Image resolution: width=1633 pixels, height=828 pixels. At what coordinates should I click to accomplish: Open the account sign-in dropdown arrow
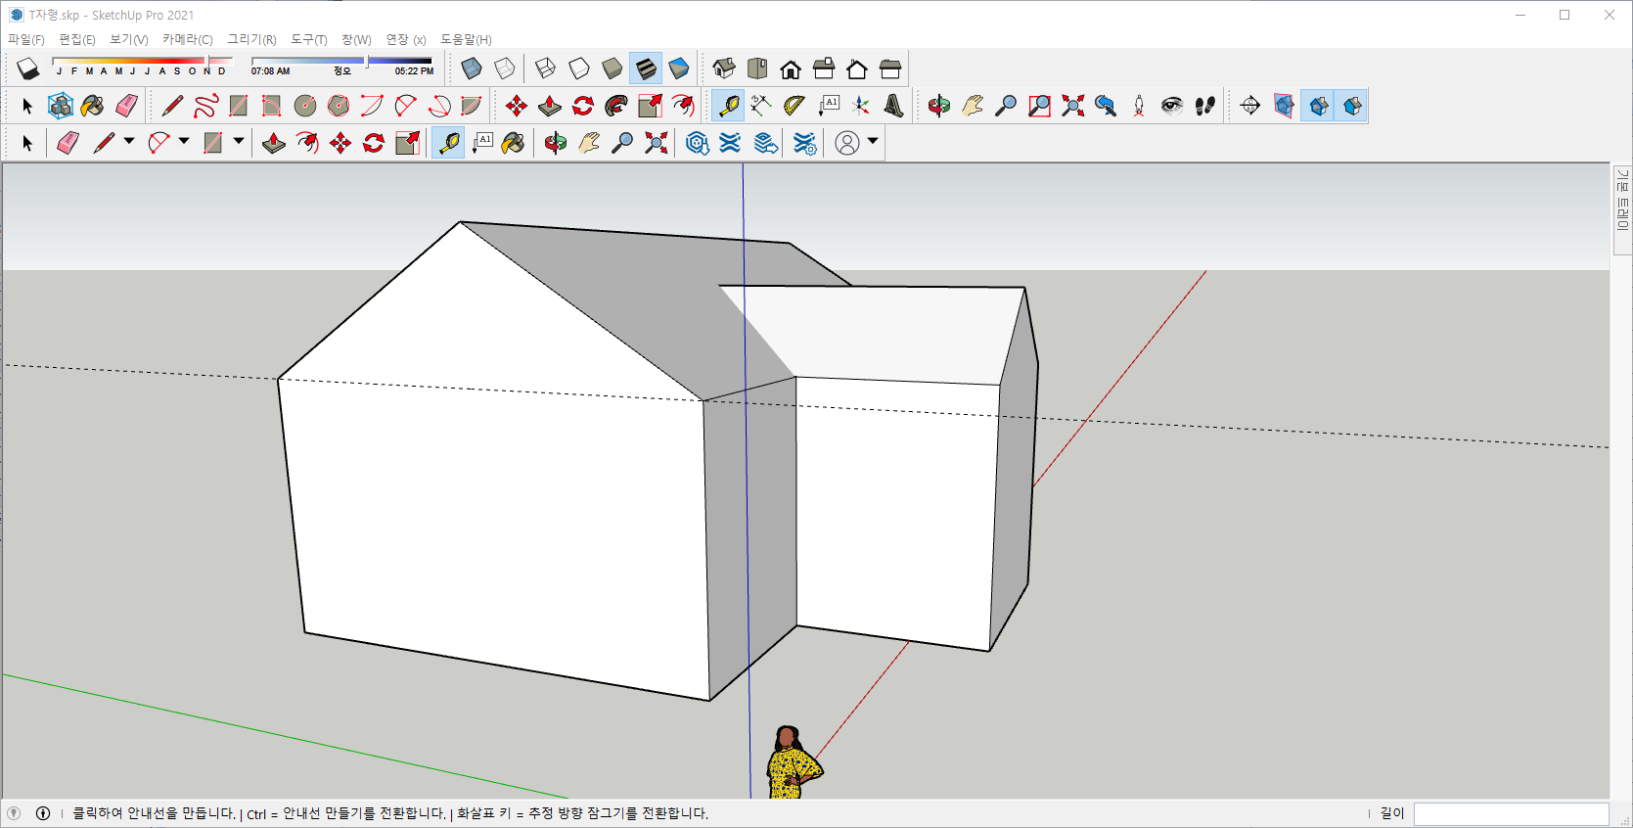tap(873, 142)
